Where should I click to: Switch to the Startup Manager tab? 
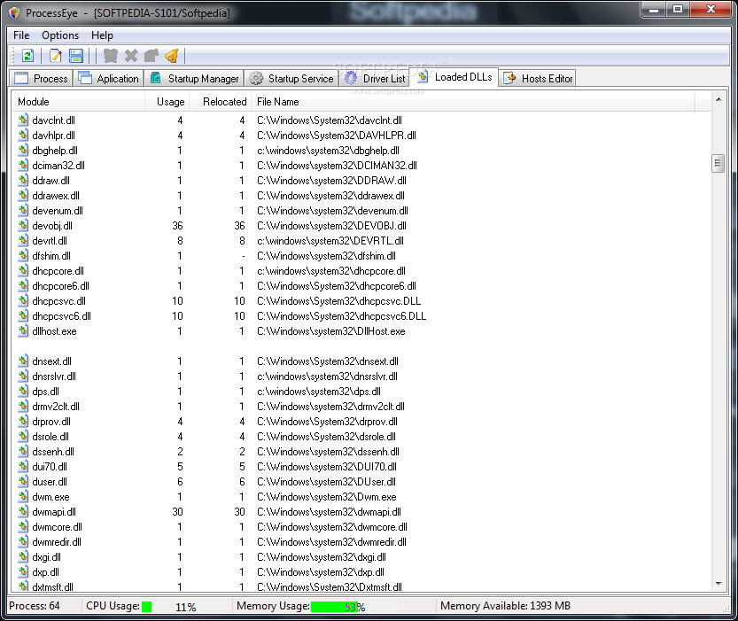click(x=194, y=79)
